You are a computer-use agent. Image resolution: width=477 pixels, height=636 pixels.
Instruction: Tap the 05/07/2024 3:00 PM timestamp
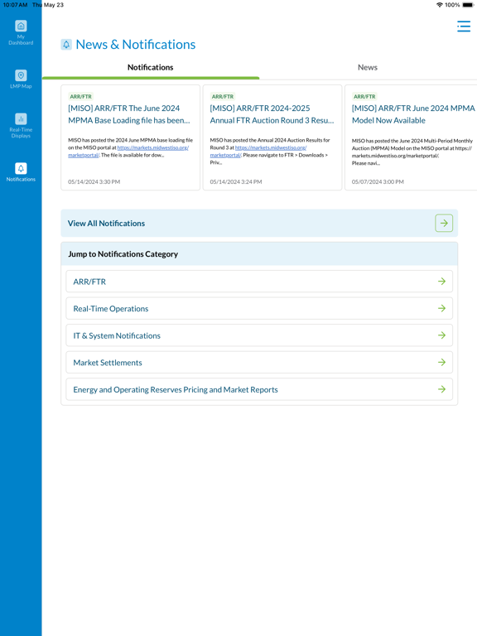pos(378,181)
